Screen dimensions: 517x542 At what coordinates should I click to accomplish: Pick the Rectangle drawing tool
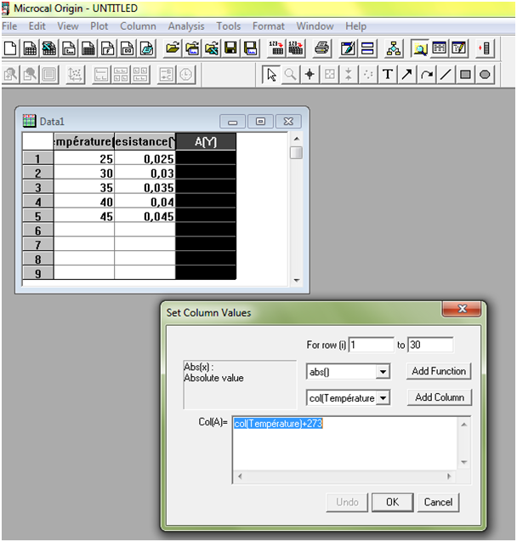click(x=465, y=75)
